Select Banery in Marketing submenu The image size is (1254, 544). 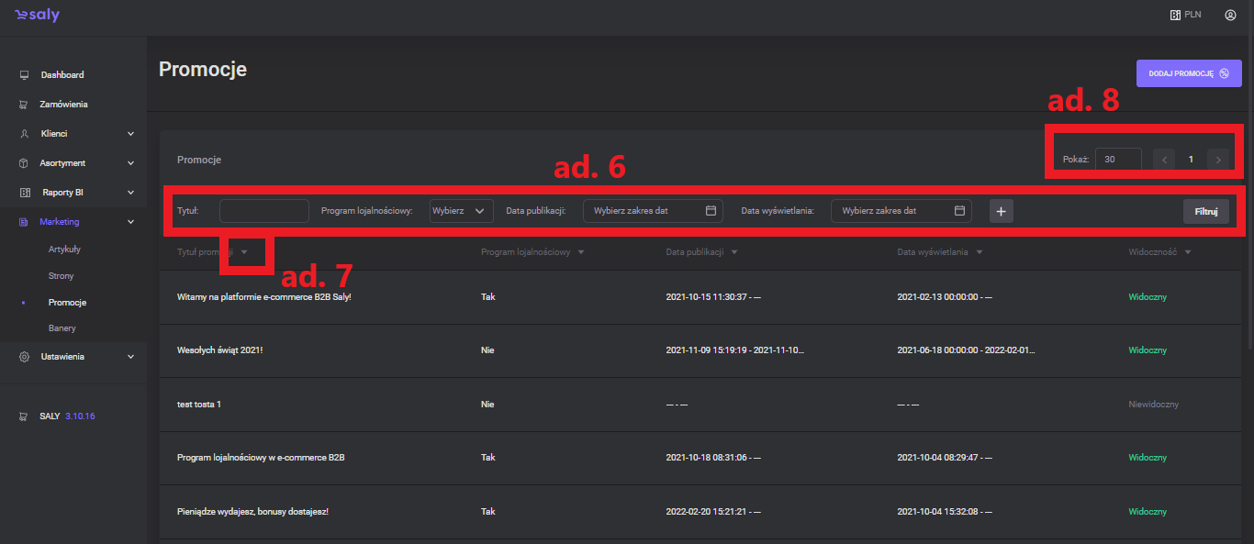(62, 328)
